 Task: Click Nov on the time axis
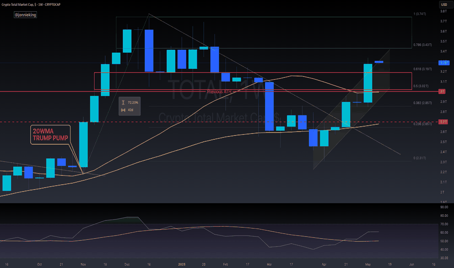click(83, 265)
